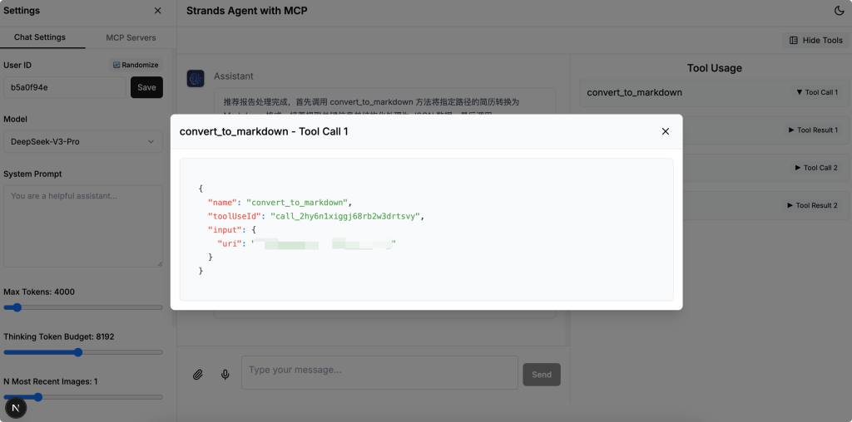Screen dimensions: 852x422
Task: Expand Tool Call 2
Action: point(816,168)
